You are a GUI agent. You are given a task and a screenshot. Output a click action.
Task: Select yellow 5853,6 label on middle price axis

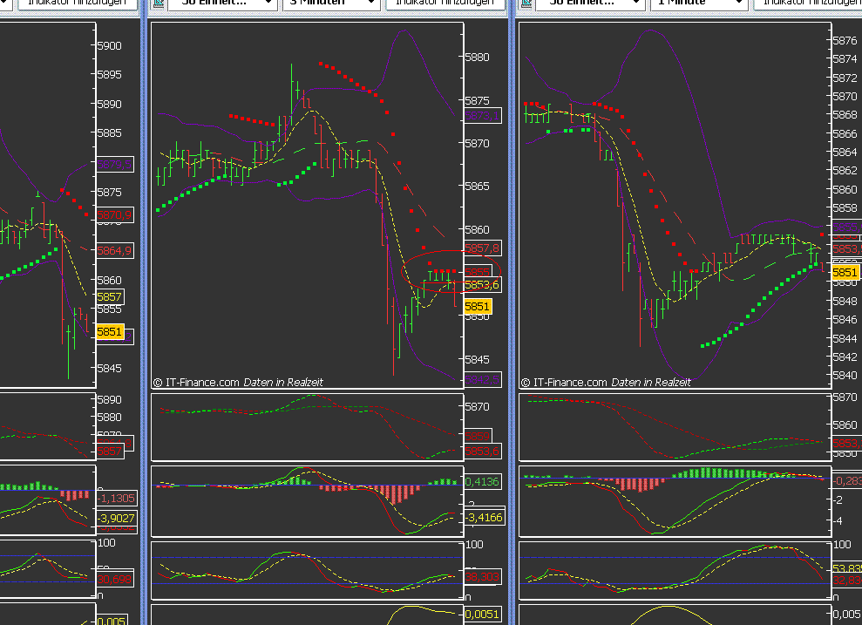(x=482, y=285)
